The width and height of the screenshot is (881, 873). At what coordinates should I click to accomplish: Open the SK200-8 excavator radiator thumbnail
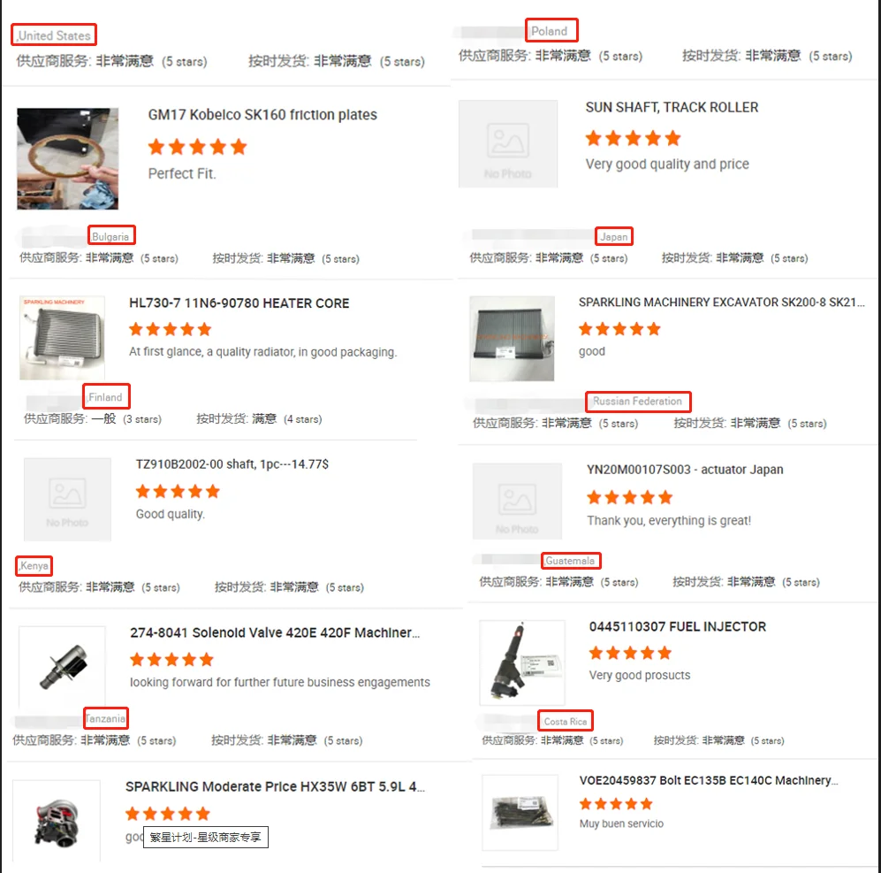512,339
